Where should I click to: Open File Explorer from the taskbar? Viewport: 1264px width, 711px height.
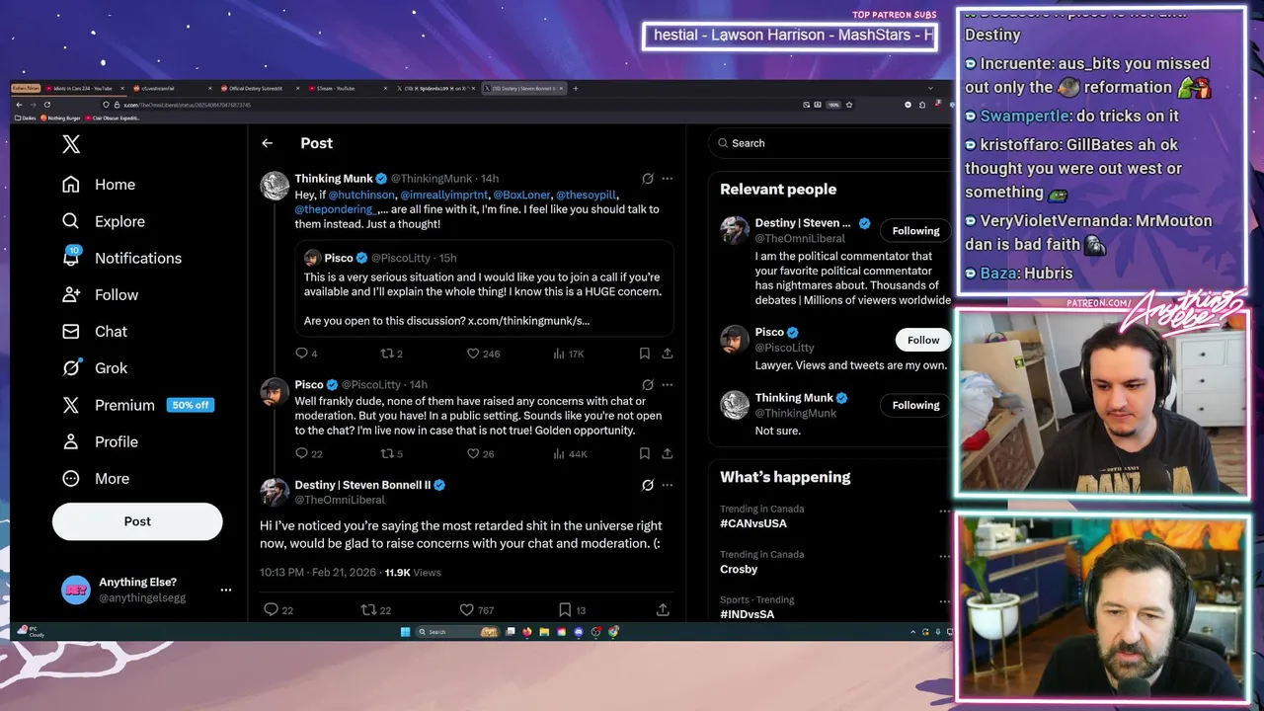(544, 632)
